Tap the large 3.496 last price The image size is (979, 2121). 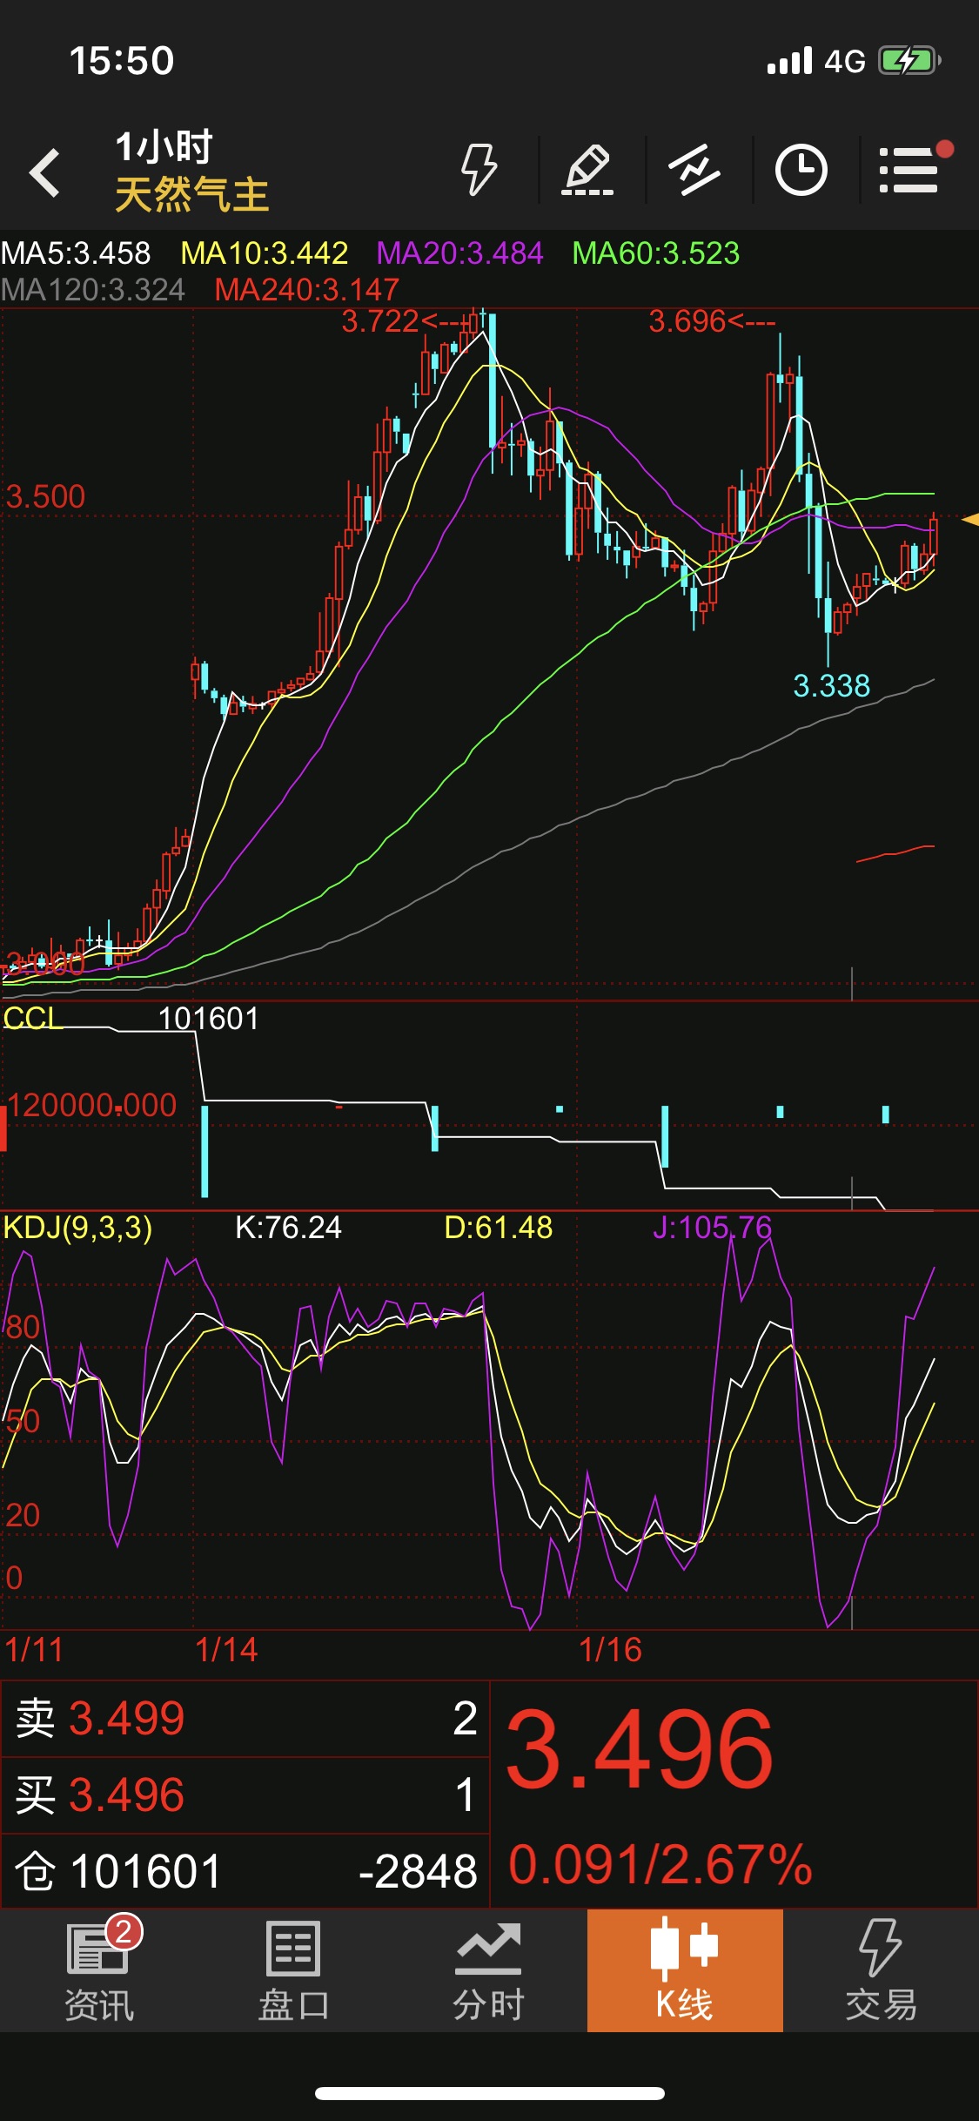pyautogui.click(x=640, y=1750)
